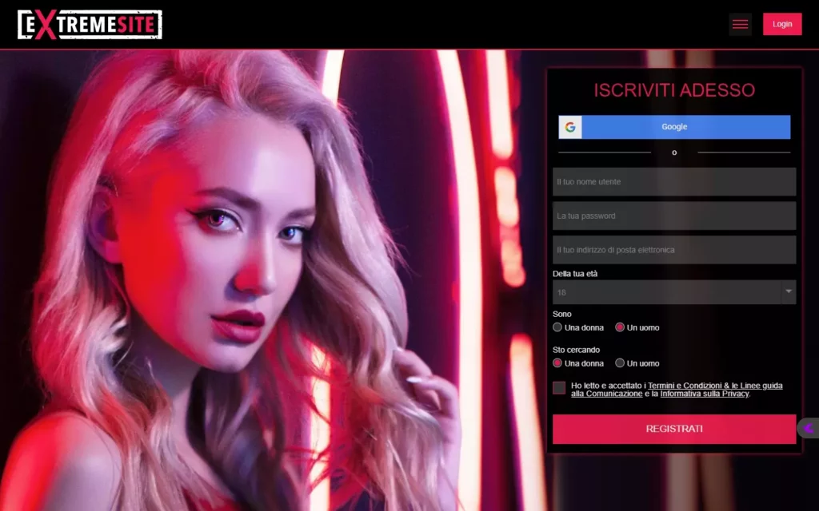This screenshot has width=819, height=511.
Task: Click the Google 'G' logo icon
Action: [570, 127]
